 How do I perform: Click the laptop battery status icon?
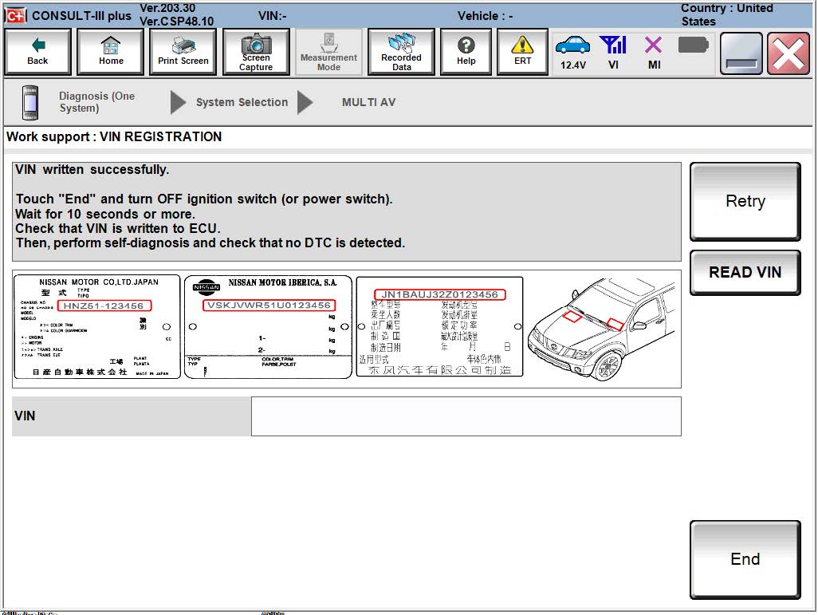coord(694,45)
